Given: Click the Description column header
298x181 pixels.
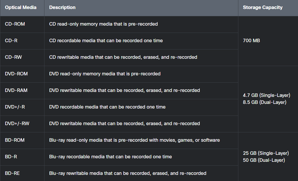Looking at the screenshot, I should 62,7.
